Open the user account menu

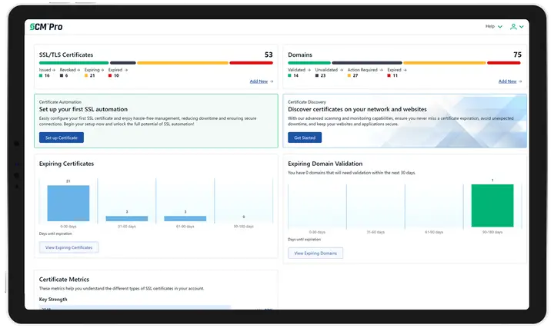coord(516,27)
